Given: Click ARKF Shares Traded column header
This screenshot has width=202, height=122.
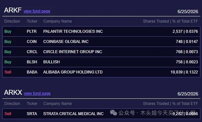Looking at the screenshot, I should (170, 21).
